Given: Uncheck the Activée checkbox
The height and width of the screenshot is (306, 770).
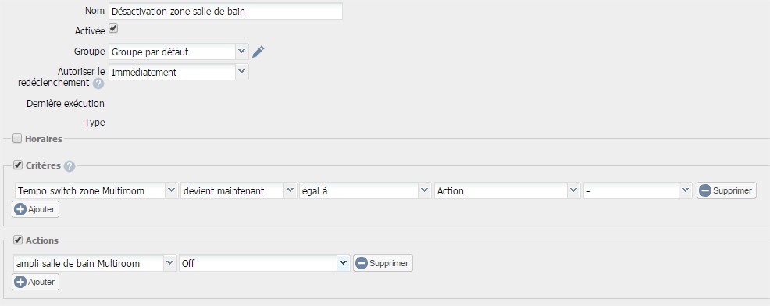Looking at the screenshot, I should pyautogui.click(x=113, y=29).
